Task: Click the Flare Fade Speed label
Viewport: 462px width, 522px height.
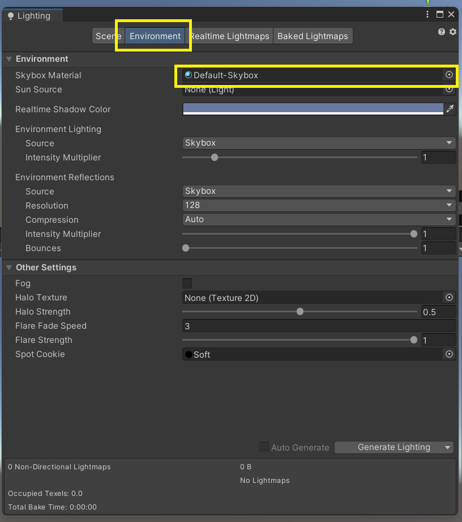Action: tap(51, 326)
